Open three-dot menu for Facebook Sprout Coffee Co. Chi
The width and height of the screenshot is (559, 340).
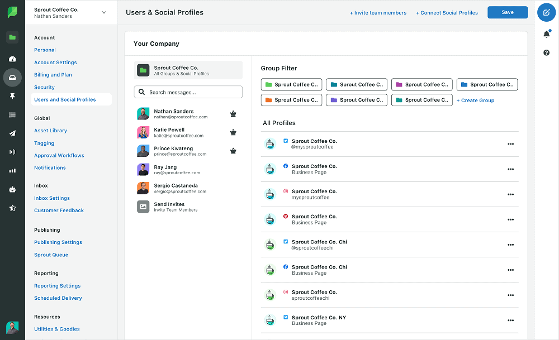point(510,270)
